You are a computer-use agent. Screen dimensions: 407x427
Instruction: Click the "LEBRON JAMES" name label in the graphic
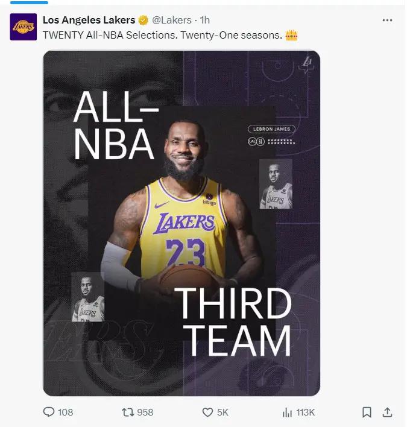click(x=272, y=129)
